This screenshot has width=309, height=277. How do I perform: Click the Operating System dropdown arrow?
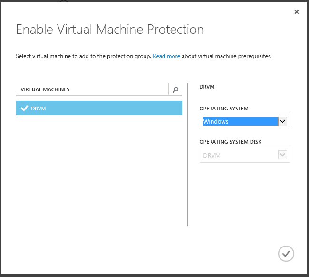point(283,121)
